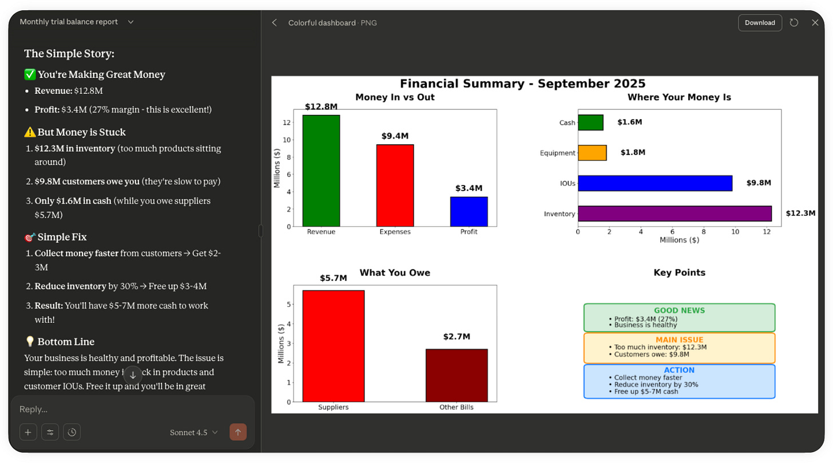Click the GOOD NEWS box in Key Points
833x463 pixels.
point(679,318)
